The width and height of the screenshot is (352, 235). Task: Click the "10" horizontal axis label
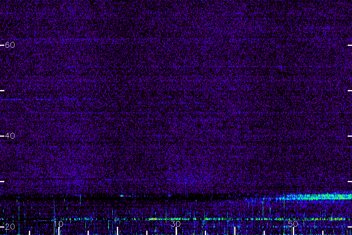tap(58, 224)
